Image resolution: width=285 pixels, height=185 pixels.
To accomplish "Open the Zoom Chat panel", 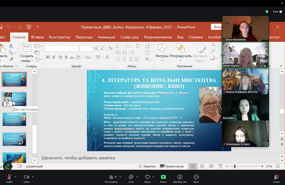I will [131, 177].
